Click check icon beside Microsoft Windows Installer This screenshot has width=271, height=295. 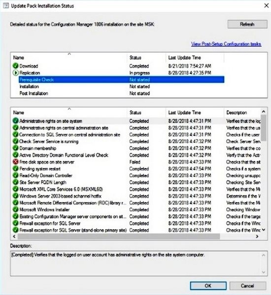[15, 210]
